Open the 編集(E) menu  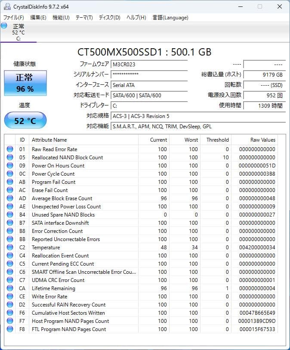click(x=38, y=17)
